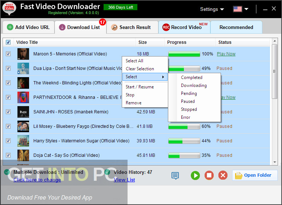Screen dimensions: 282x205
Task: Select Error from the submenu
Action: point(194,117)
